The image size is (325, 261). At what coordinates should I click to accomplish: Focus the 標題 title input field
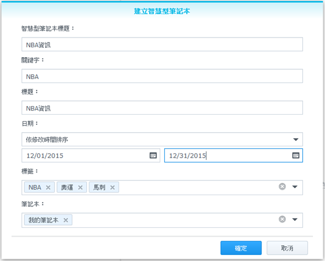[x=162, y=108]
